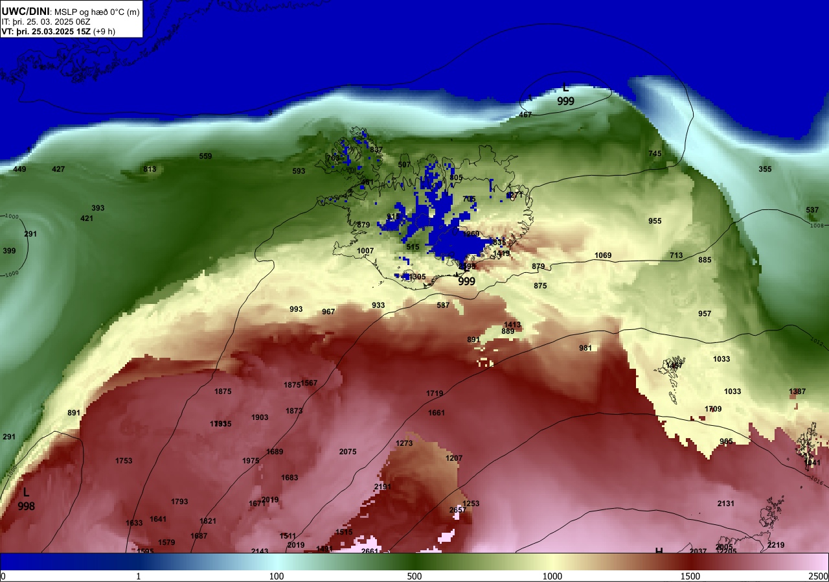Image resolution: width=829 pixels, height=582 pixels.
Task: Click the height value 813
Action: (150, 169)
